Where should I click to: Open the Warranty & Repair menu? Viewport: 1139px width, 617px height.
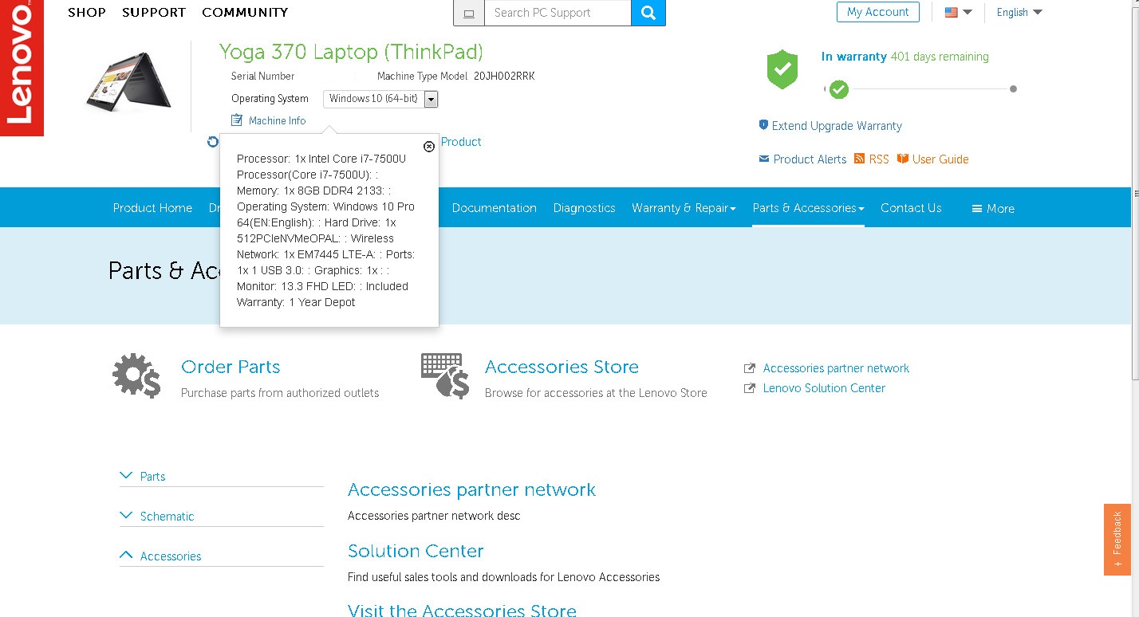[684, 208]
